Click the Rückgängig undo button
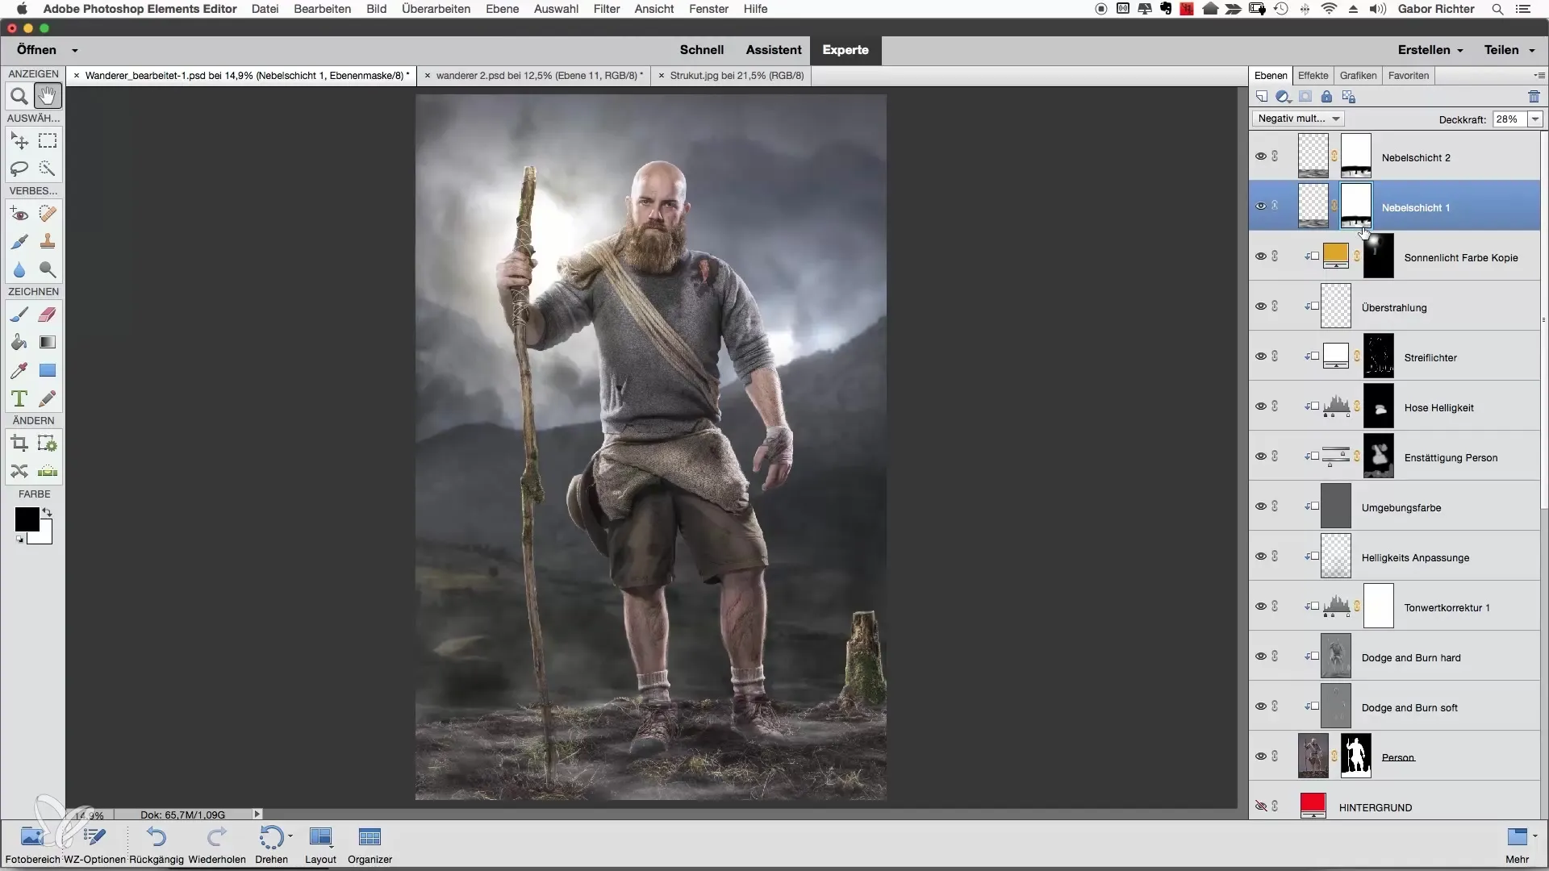This screenshot has height=871, width=1549. 157,844
